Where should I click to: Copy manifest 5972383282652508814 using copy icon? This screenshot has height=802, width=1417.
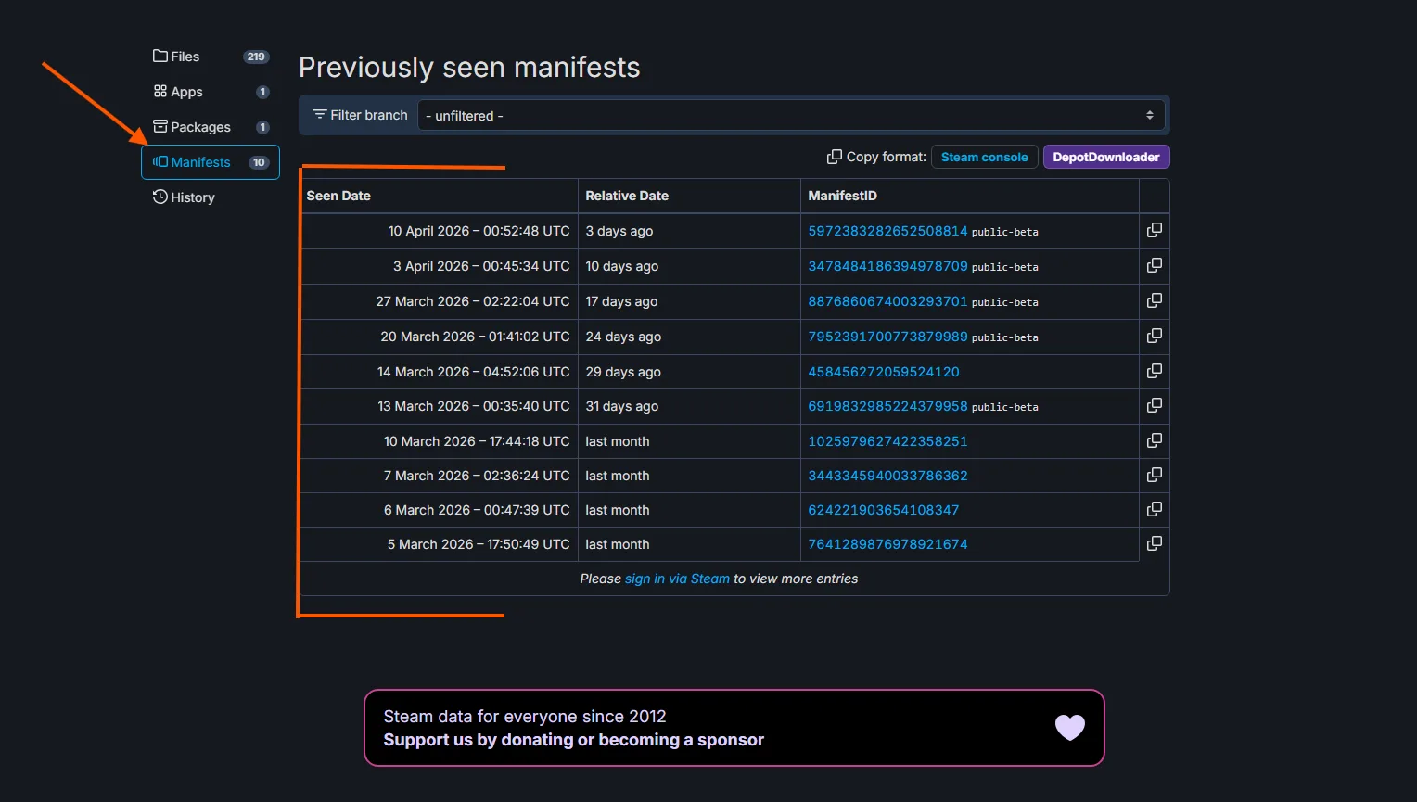(x=1154, y=230)
